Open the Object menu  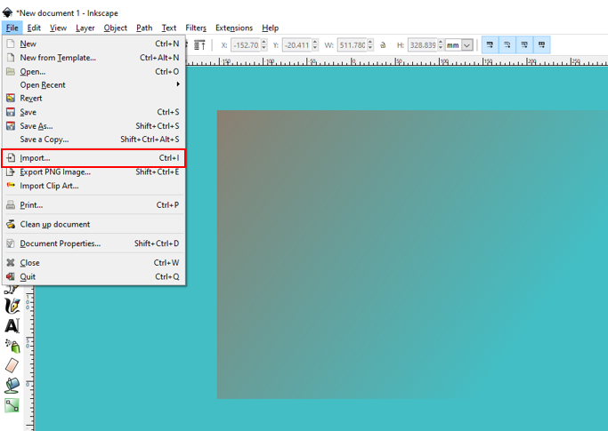pos(115,28)
